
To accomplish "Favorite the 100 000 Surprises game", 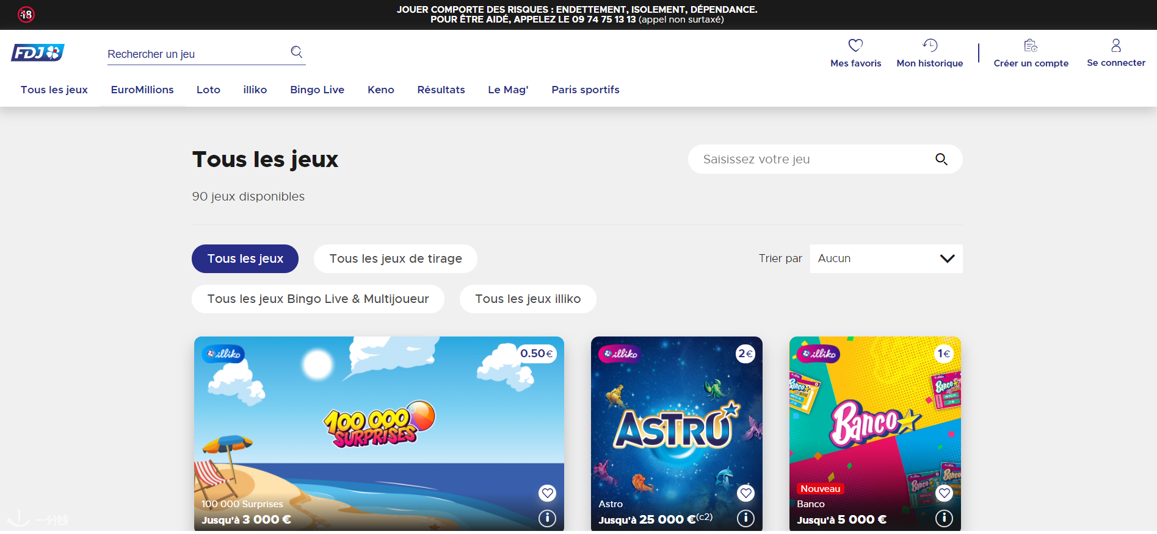I will 547,493.
